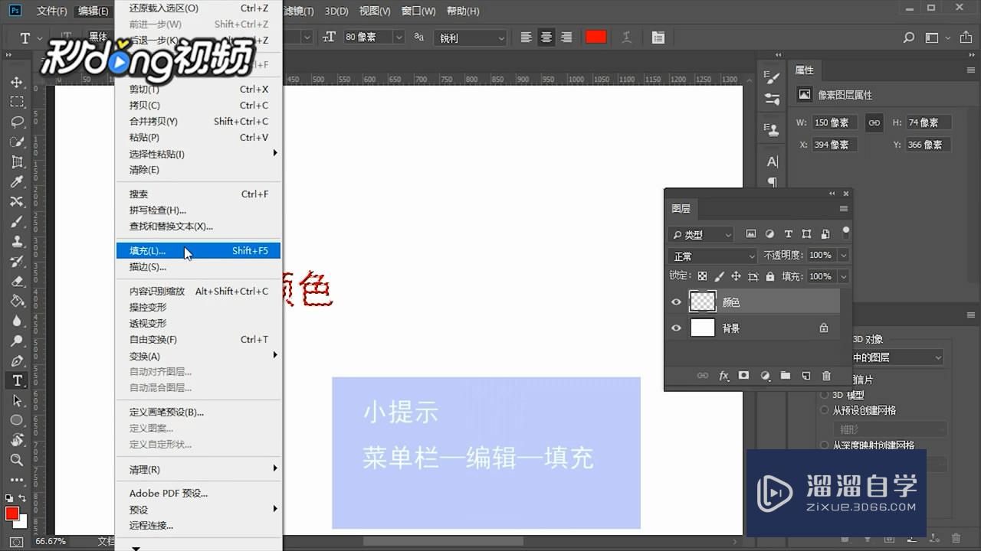The image size is (981, 551).
Task: Select the Brush tool
Action: (17, 221)
